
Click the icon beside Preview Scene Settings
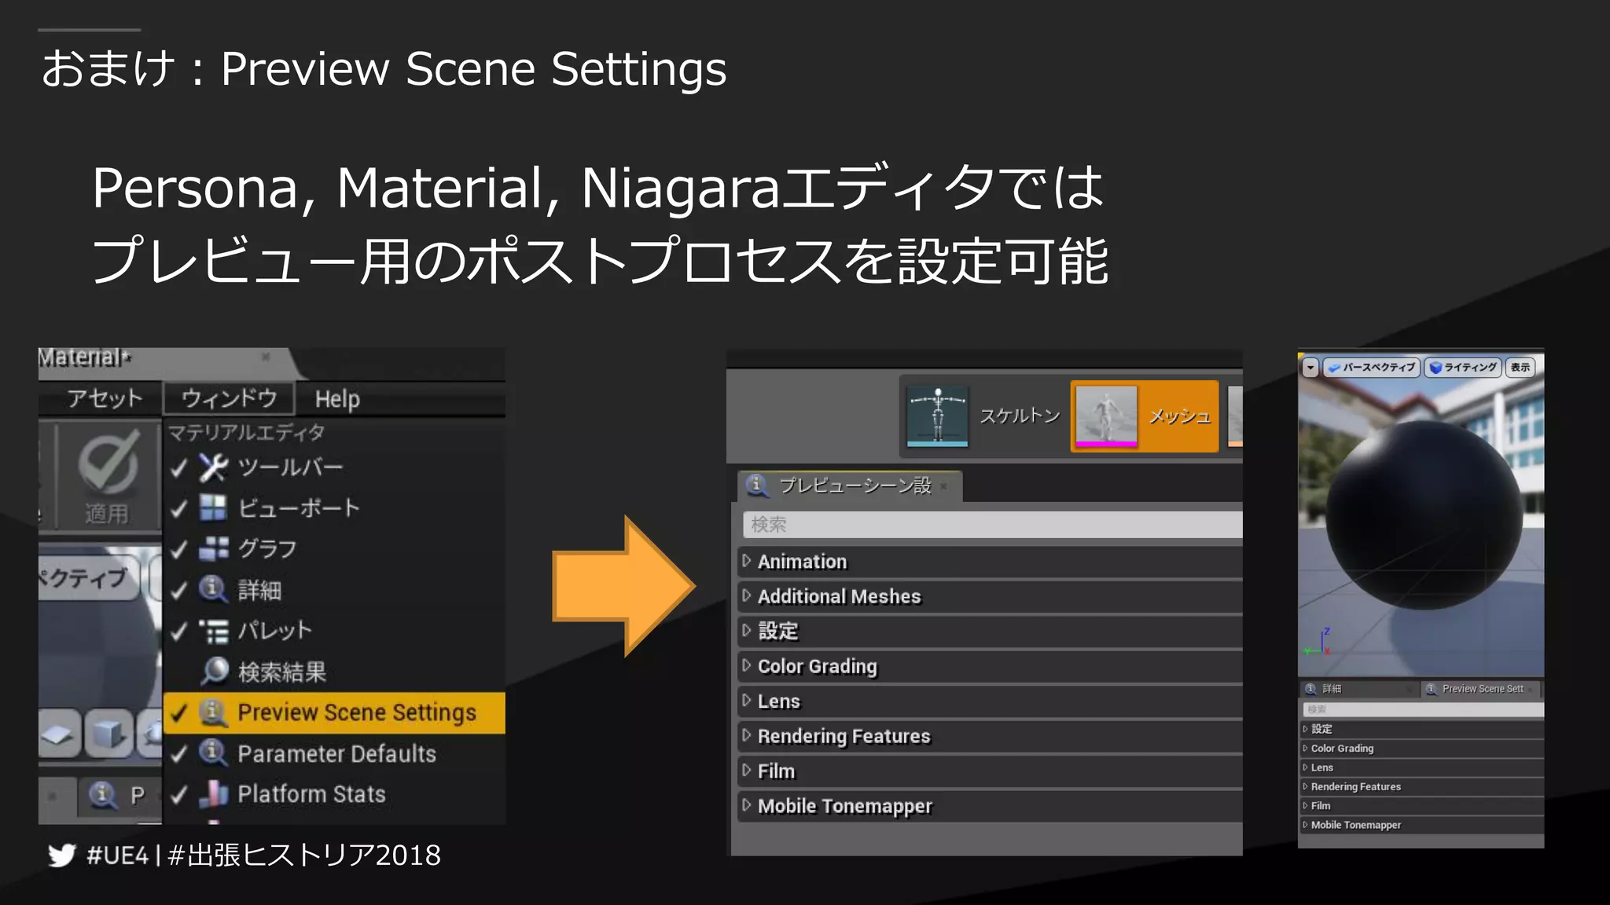tap(213, 713)
